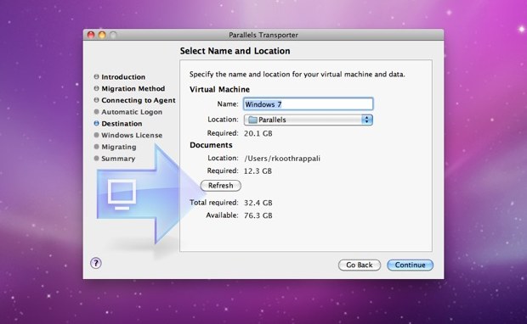Open the Location Parallels dropdown
The height and width of the screenshot is (324, 527).
309,120
